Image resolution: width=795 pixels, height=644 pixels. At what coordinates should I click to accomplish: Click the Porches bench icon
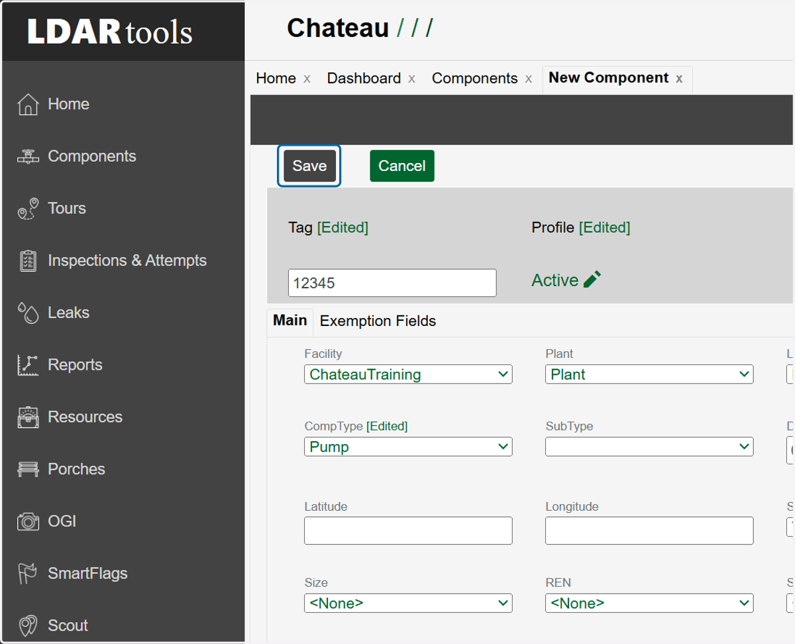[x=28, y=469]
